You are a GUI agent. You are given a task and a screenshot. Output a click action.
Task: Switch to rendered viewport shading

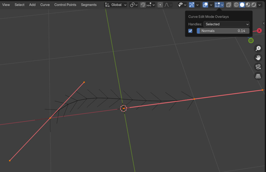click(x=254, y=5)
